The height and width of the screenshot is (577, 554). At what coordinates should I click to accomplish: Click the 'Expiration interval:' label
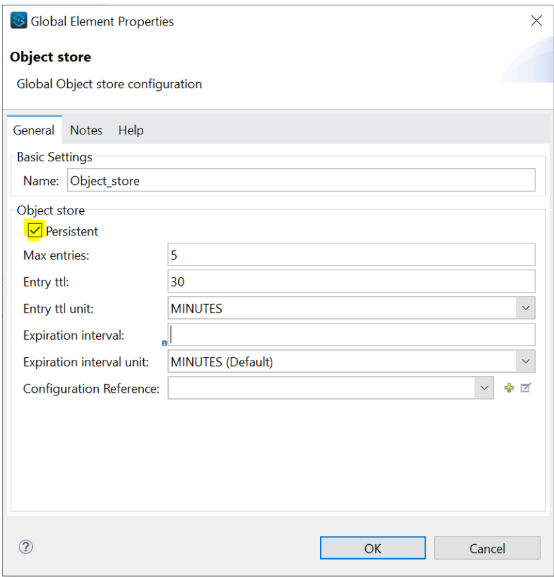(x=73, y=335)
